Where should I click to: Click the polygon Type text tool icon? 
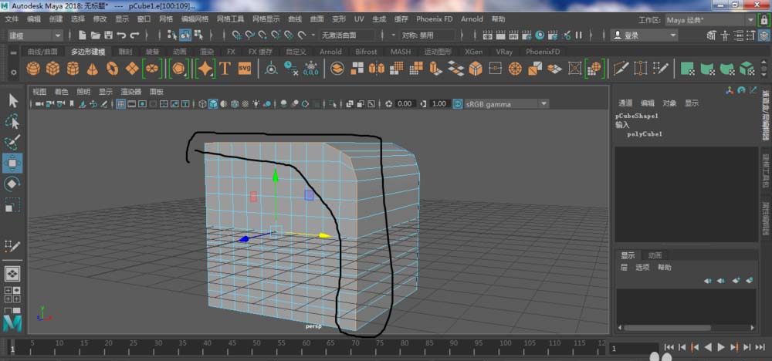click(225, 69)
